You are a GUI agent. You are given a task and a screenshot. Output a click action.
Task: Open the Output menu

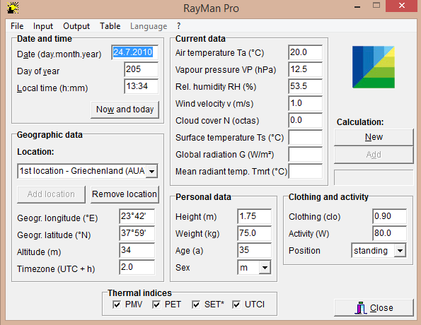(x=76, y=26)
